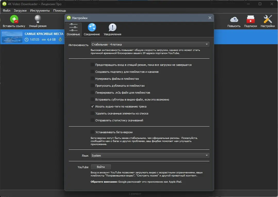This screenshot has height=197, width=278.
Task: Switch to the Соединение tab
Action: tap(92, 29)
